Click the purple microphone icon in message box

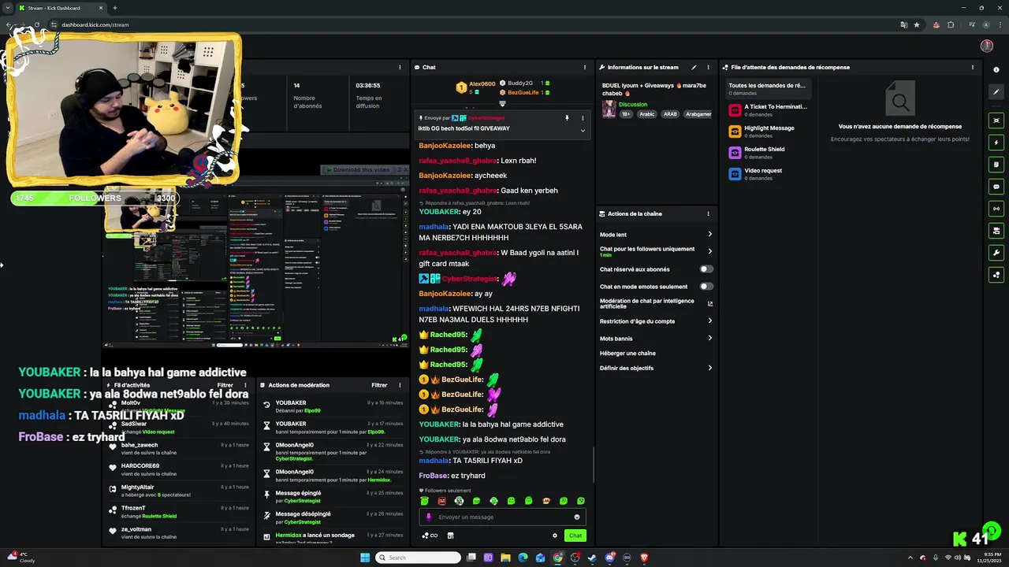tap(429, 517)
